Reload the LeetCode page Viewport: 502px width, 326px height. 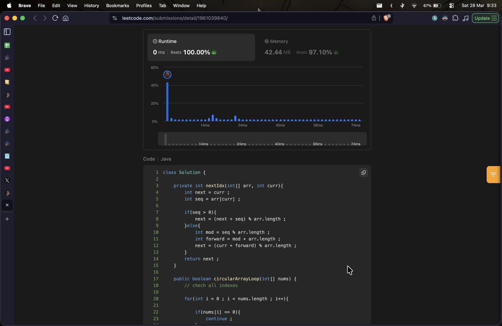tap(55, 18)
